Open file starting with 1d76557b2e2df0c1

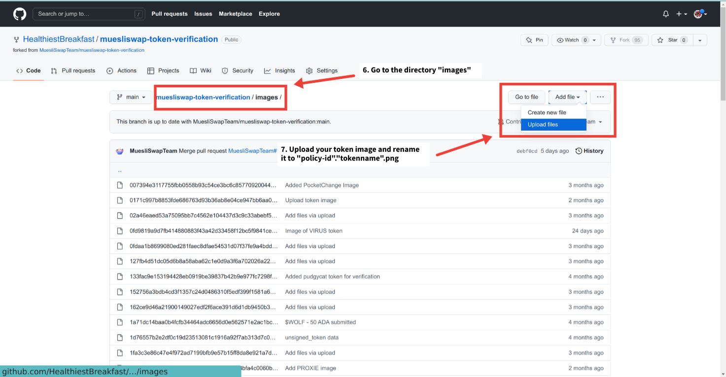point(204,338)
